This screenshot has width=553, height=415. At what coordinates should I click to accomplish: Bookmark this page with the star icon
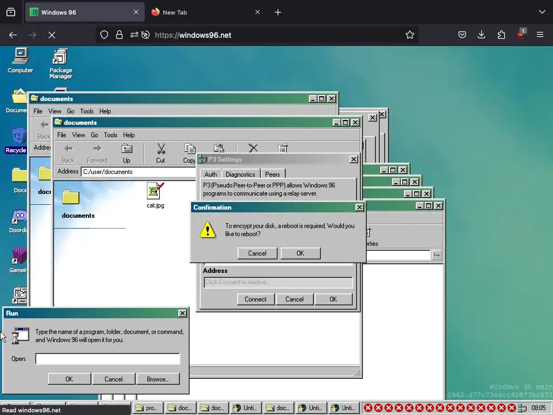coord(409,35)
